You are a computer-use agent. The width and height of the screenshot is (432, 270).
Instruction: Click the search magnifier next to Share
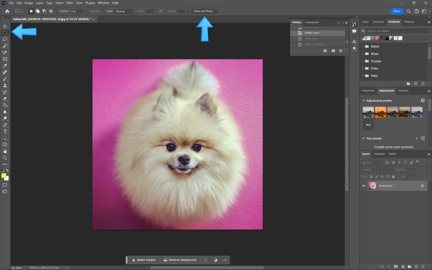click(409, 11)
